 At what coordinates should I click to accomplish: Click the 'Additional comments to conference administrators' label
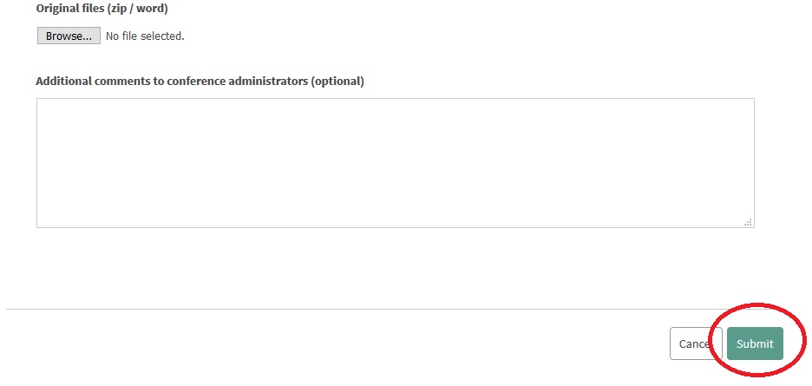point(200,82)
